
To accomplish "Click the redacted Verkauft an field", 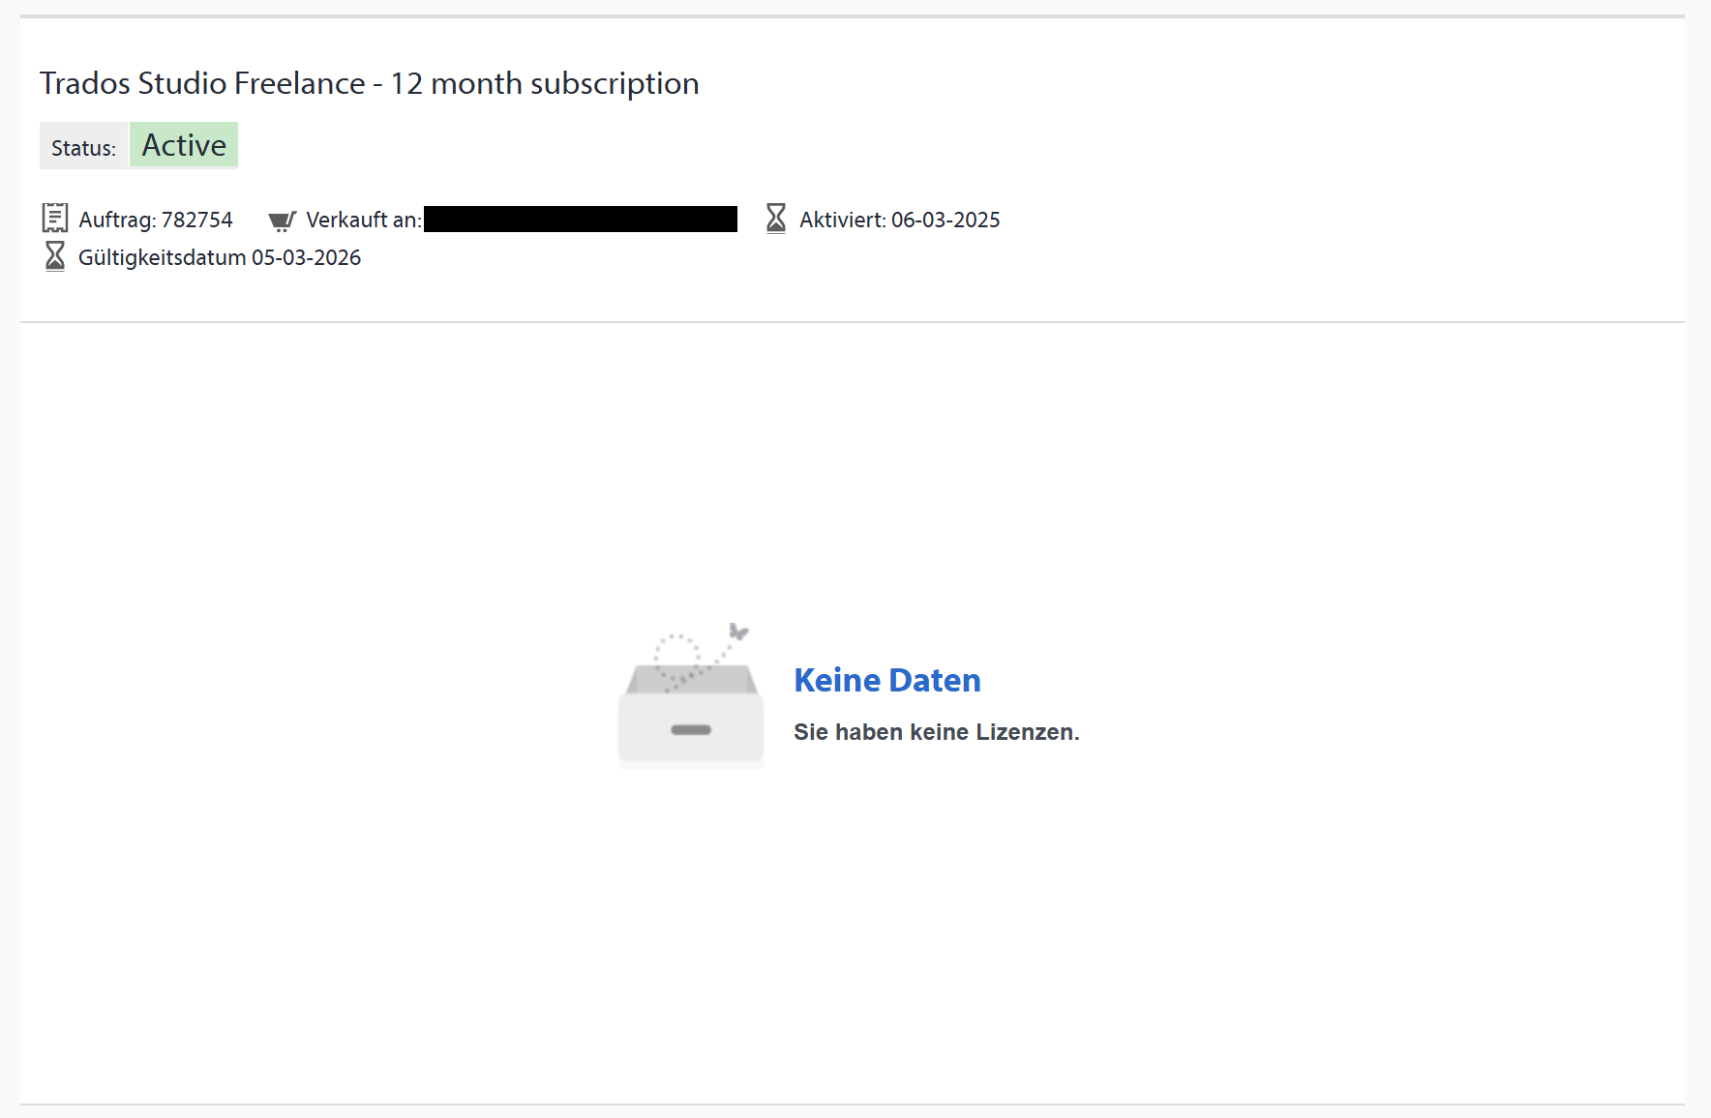I will [579, 219].
